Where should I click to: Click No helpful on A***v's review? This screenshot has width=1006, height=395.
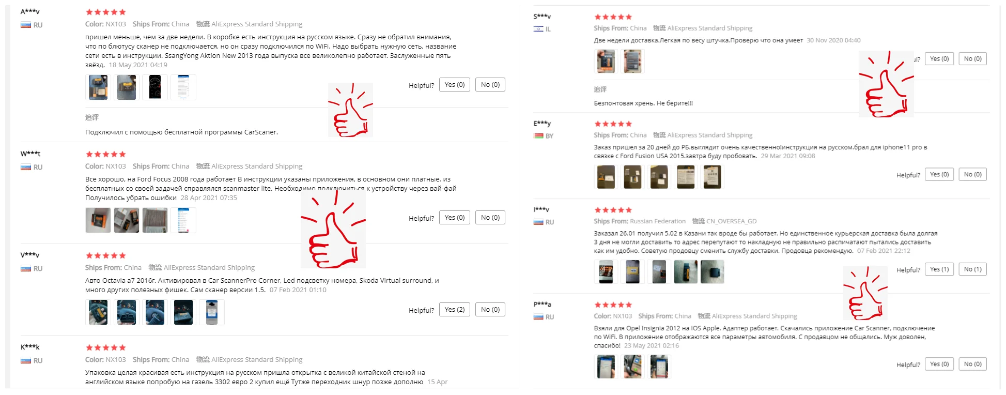point(490,85)
